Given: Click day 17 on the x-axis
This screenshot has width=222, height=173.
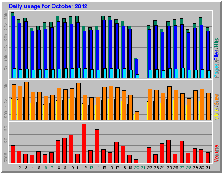Looking at the screenshot, I should (x=117, y=168).
